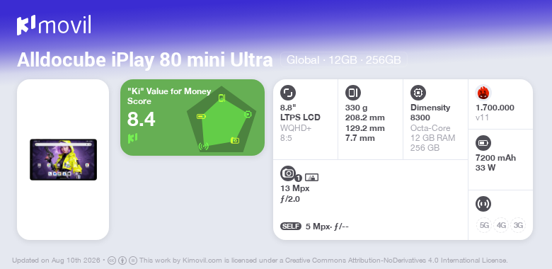Click the AnTuTu benchmark red icon
Screen dimensions: 552x269
pyautogui.click(x=483, y=93)
